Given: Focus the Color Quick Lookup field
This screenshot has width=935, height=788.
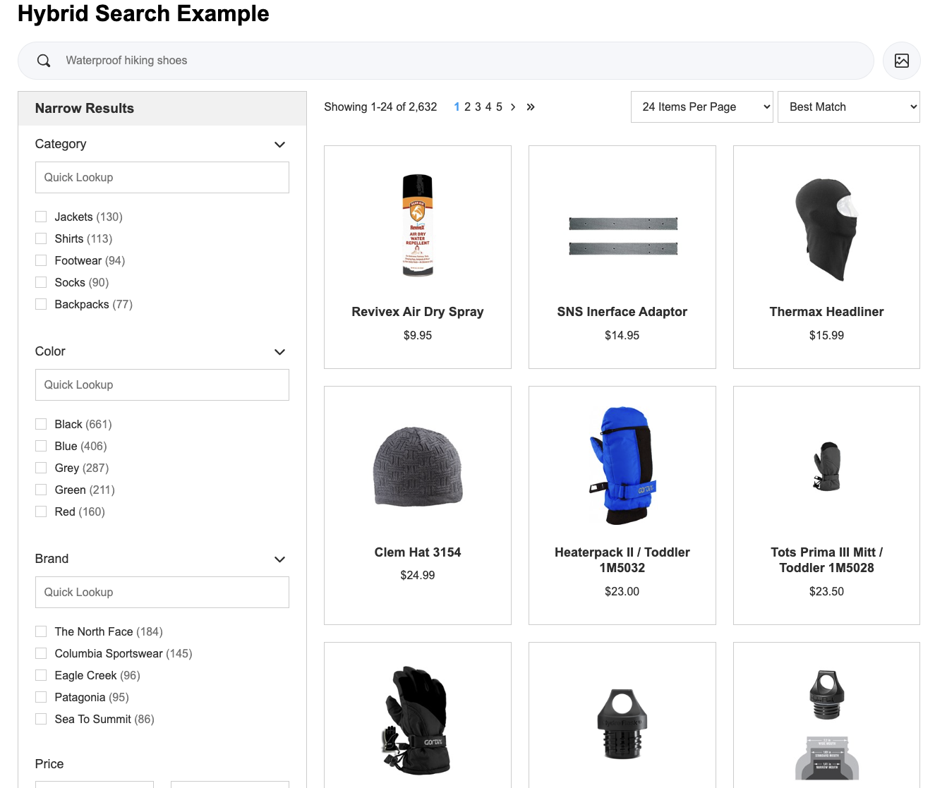Looking at the screenshot, I should point(162,385).
